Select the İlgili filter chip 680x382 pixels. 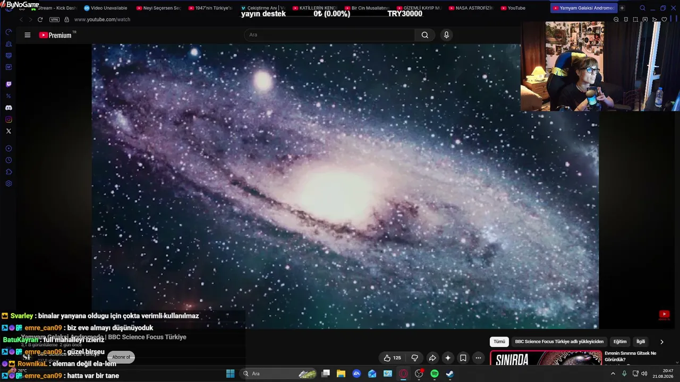(x=641, y=342)
